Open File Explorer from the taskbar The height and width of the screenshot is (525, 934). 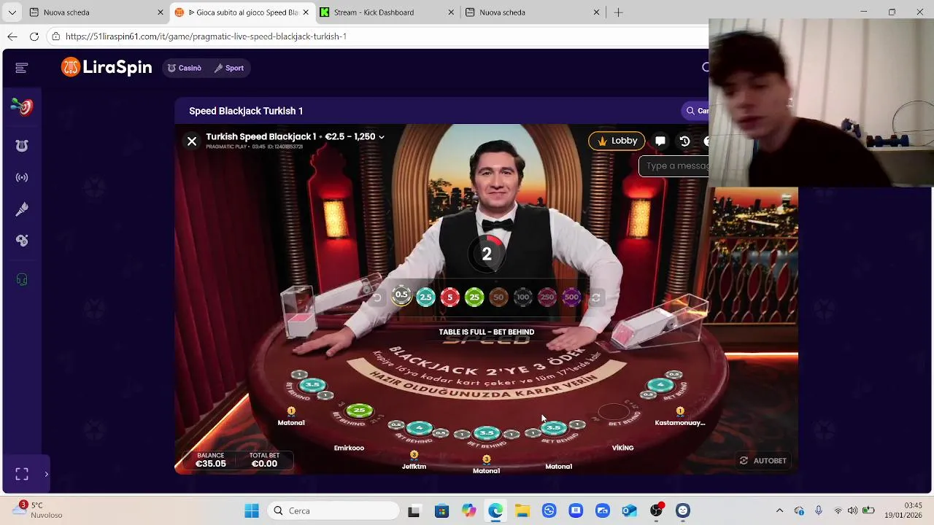(522, 510)
